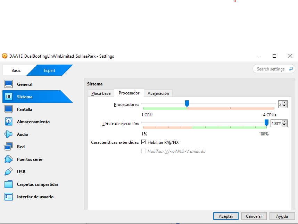
Task: Click the Límite de ejecución slider handle
Action: pyautogui.click(x=266, y=123)
